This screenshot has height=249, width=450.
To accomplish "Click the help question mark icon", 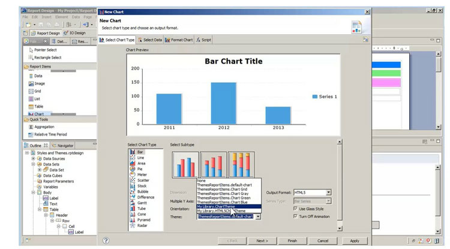I will (x=106, y=241).
